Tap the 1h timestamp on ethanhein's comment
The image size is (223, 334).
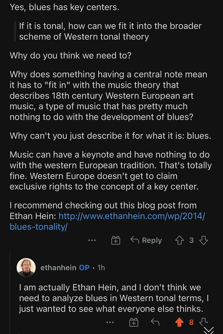click(100, 267)
